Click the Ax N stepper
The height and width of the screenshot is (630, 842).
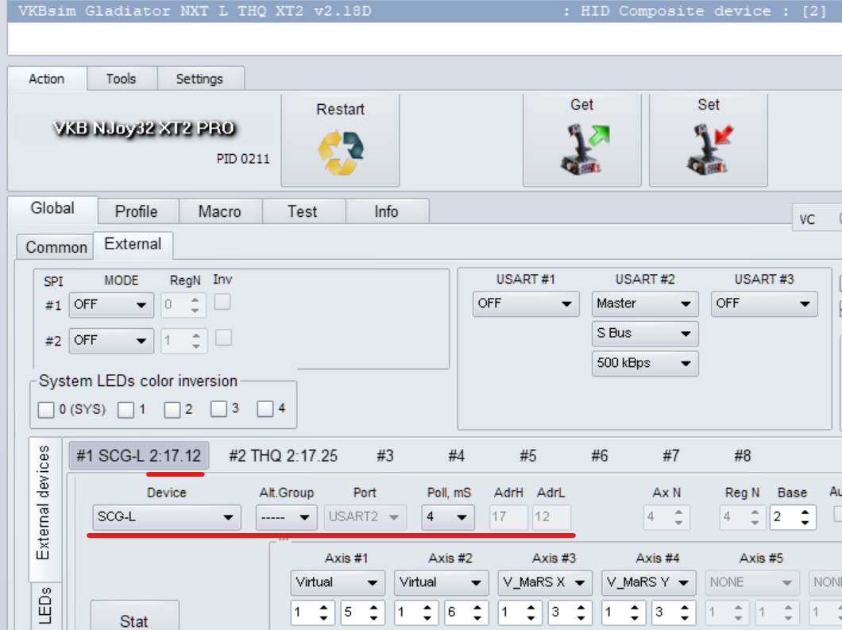pos(666,517)
